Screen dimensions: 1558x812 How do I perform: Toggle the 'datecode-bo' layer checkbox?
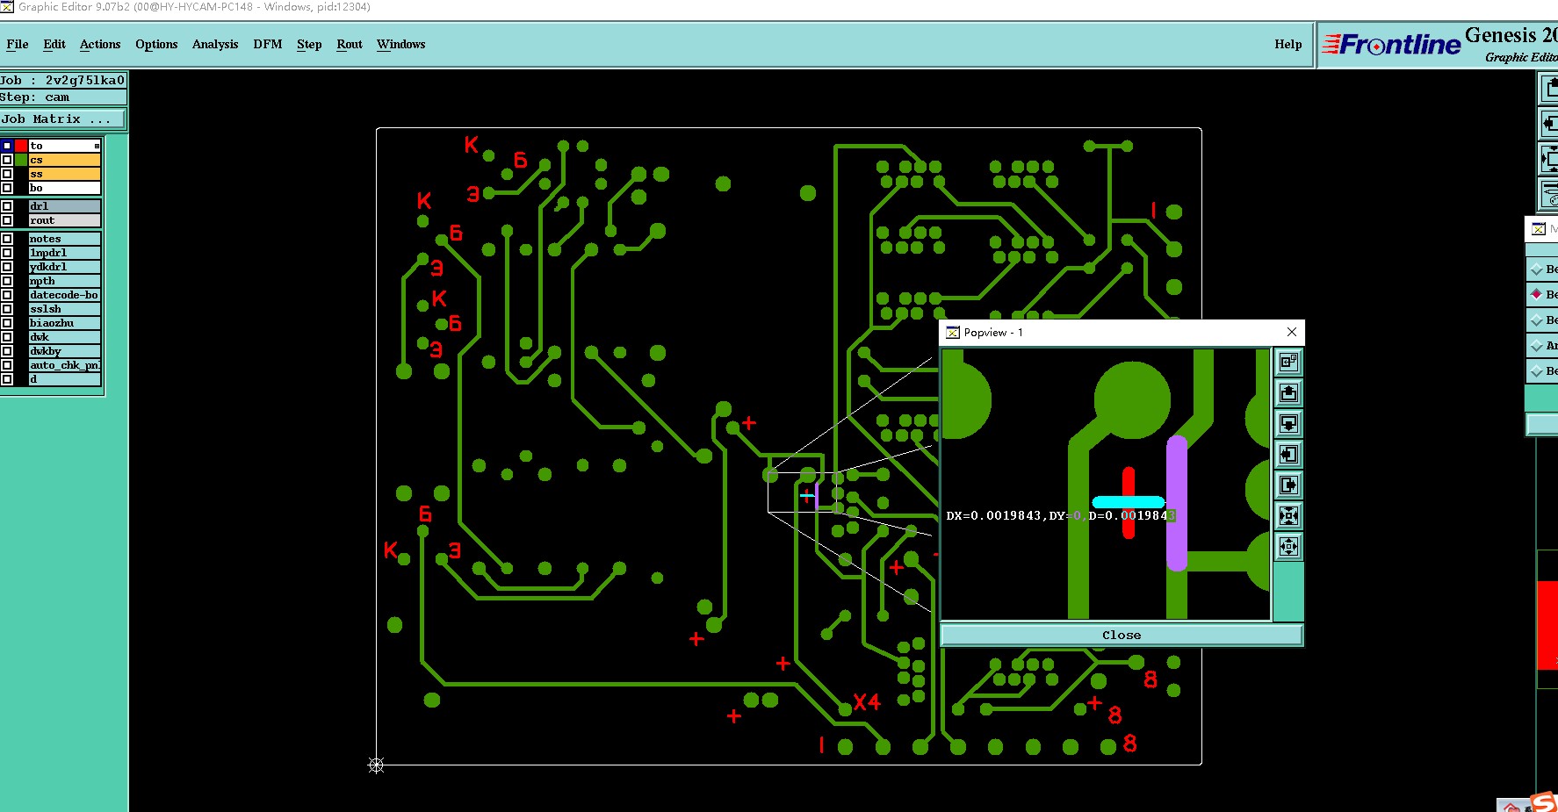coord(7,295)
